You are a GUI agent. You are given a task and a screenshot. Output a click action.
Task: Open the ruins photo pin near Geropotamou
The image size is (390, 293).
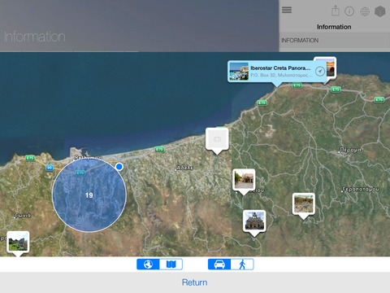point(304,204)
